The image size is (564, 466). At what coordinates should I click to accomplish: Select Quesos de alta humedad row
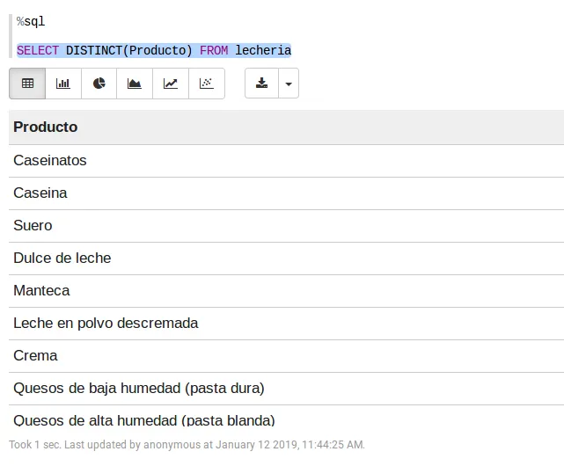tap(286, 417)
